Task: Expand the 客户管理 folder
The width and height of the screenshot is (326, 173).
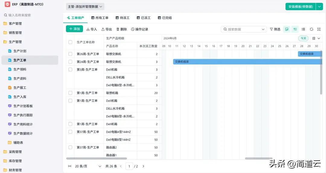Action: [x=12, y=24]
